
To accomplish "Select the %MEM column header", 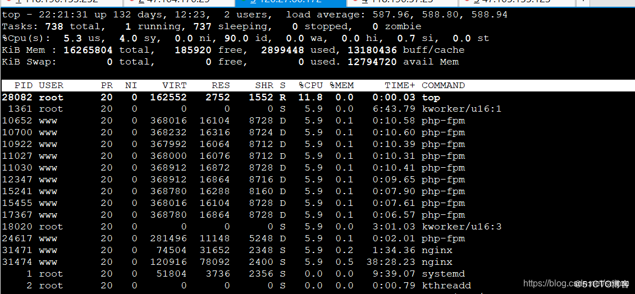I will coord(341,85).
